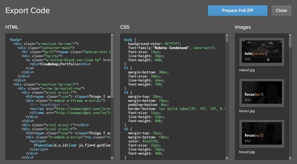Click the <body> tag line in HTML
Screen dimensions: 297x164
pyautogui.click(x=16, y=40)
